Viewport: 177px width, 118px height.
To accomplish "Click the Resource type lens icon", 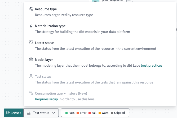I will pos(31,9).
